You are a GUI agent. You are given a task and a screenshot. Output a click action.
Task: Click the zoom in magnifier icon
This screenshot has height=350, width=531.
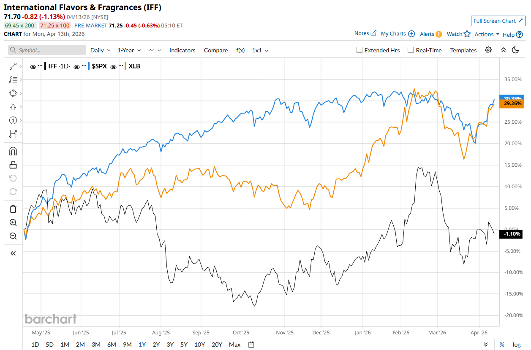pos(13,222)
